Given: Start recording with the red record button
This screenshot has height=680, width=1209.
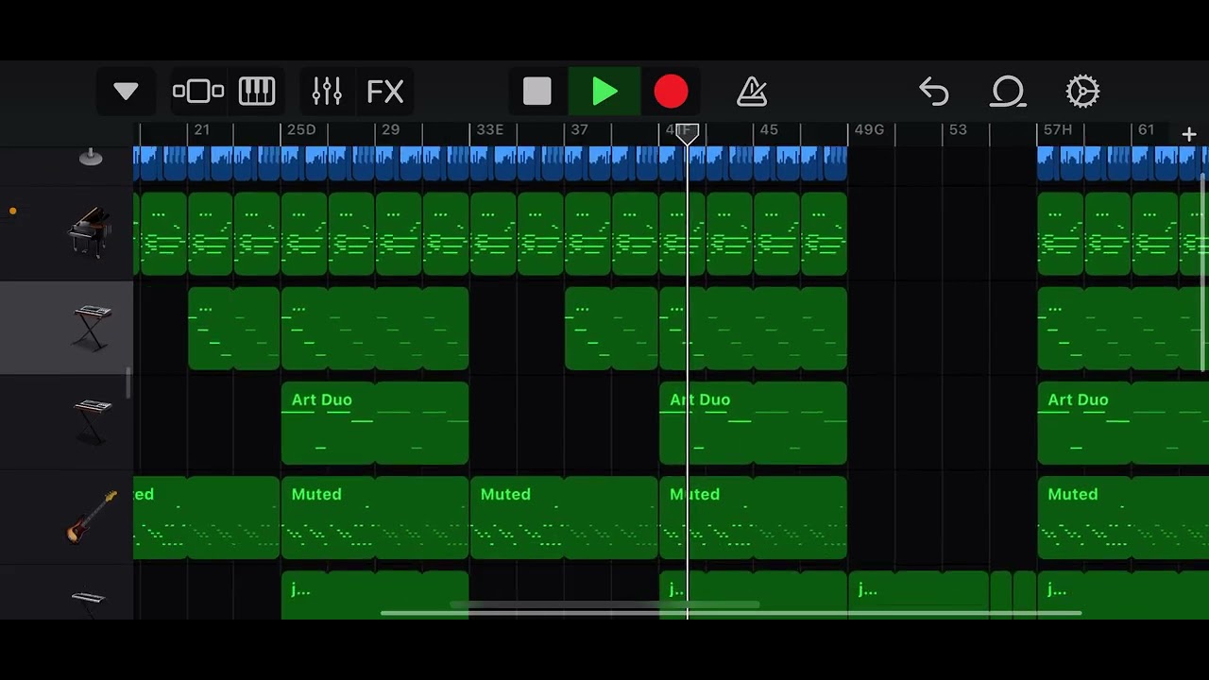Looking at the screenshot, I should click(672, 92).
